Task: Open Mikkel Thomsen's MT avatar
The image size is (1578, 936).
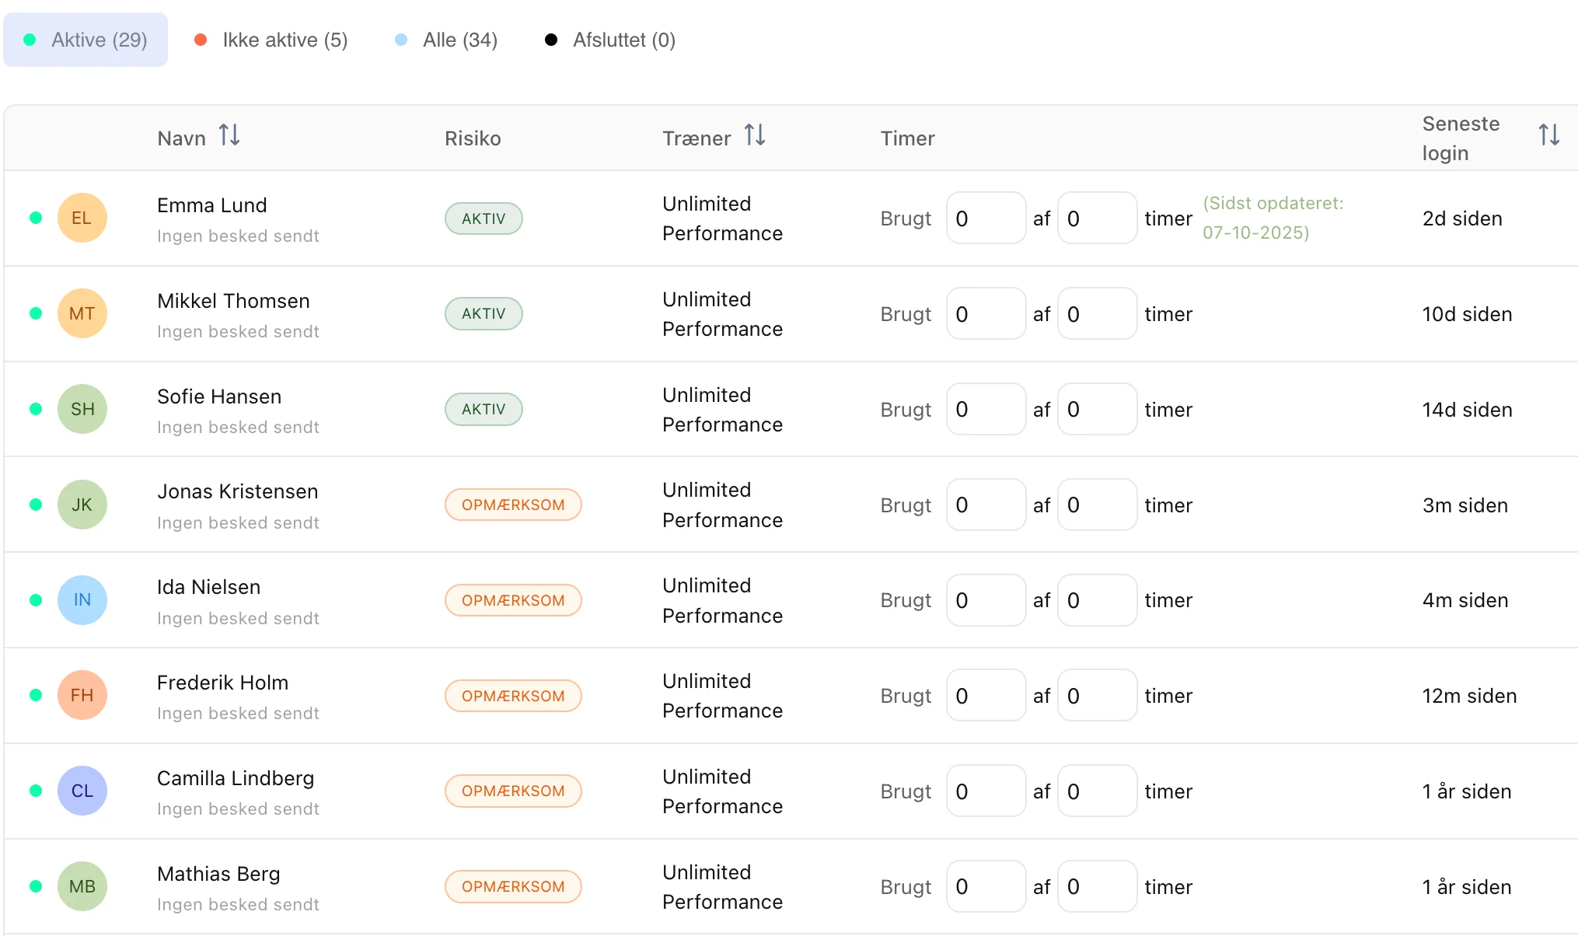Action: [x=82, y=313]
